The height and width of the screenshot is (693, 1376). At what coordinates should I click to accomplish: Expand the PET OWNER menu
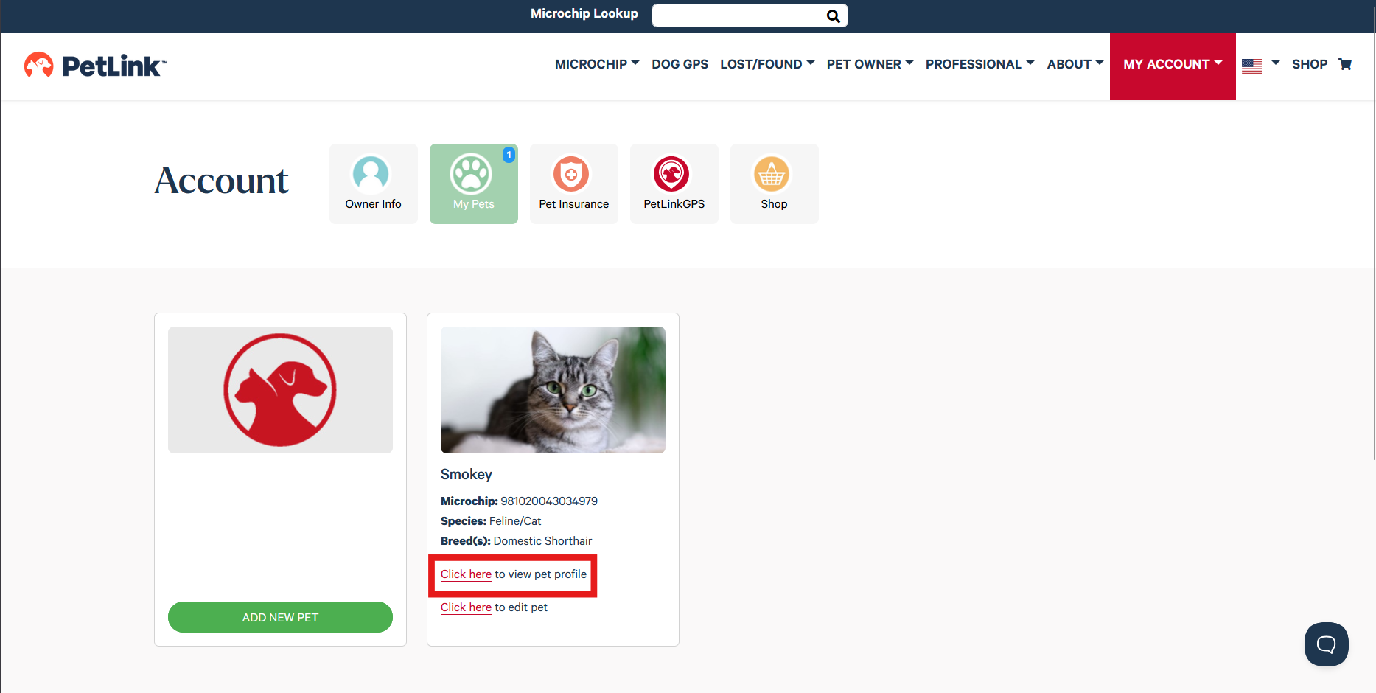870,64
